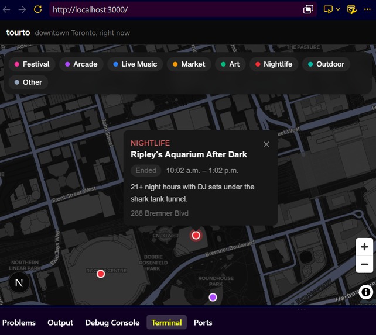The height and width of the screenshot is (335, 376).
Task: Click the popup description about shark tank tunnel
Action: [192, 193]
